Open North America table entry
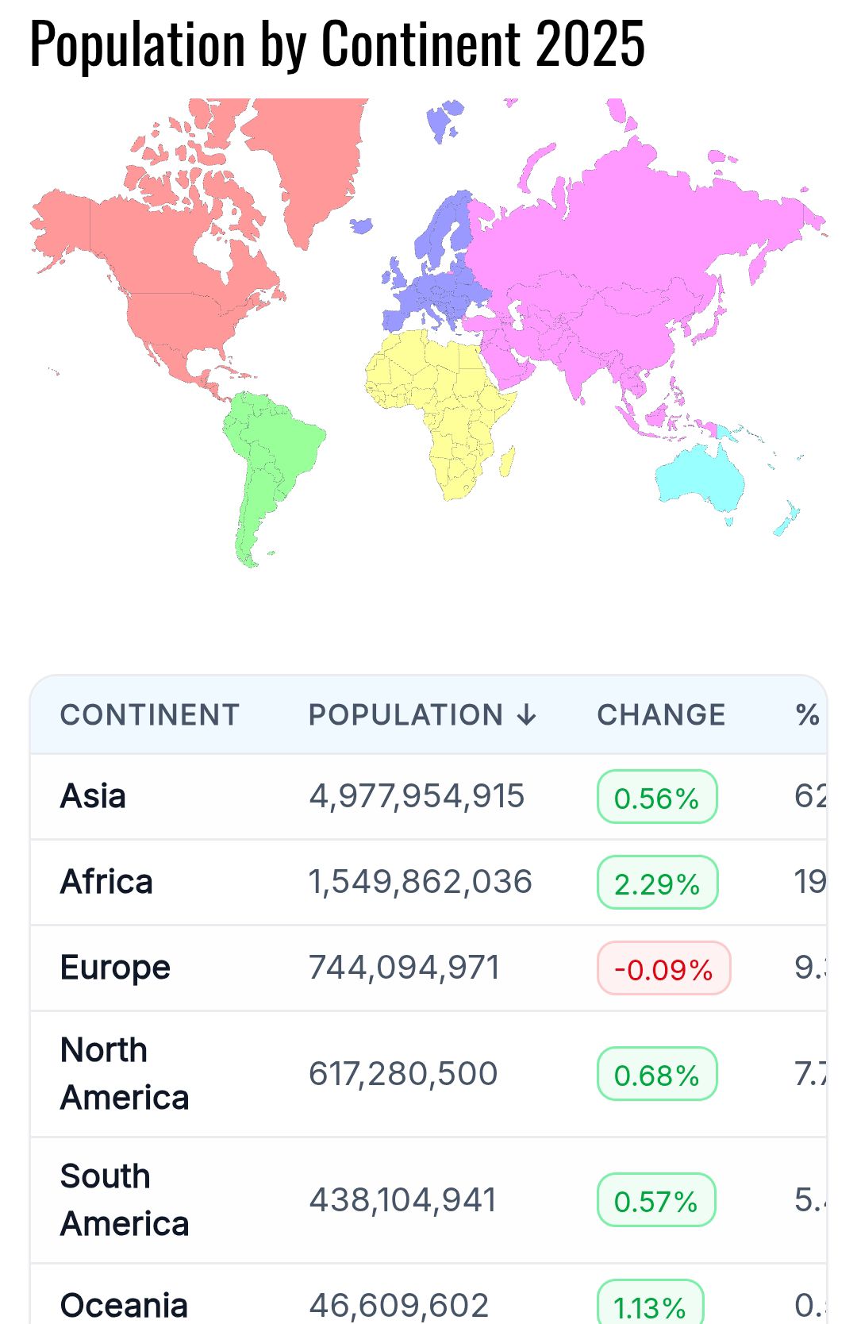 [125, 1074]
